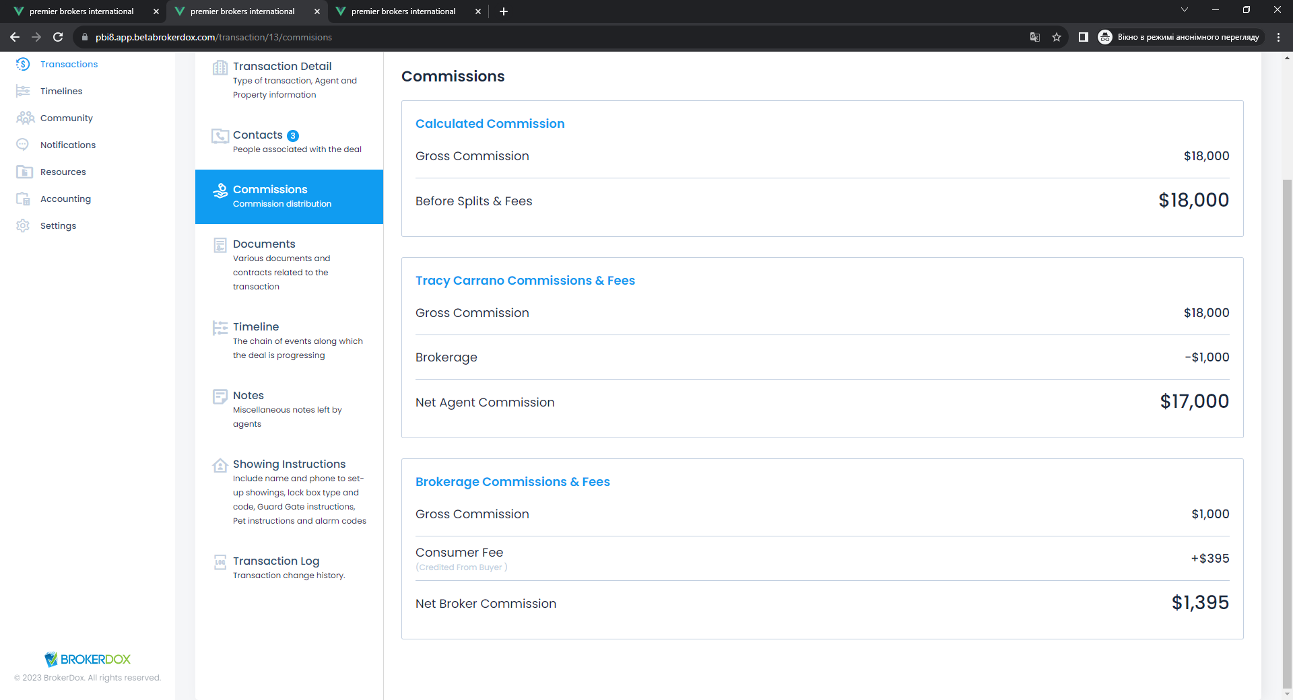
Task: Switch to the first browser tab
Action: (x=81, y=11)
